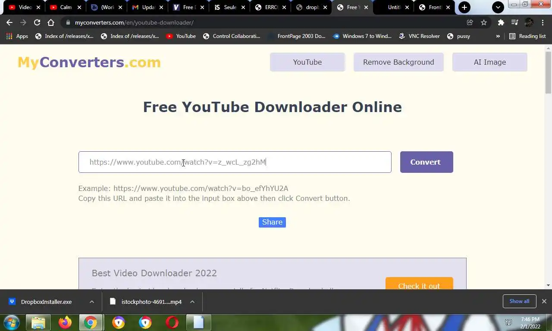The image size is (552, 331).
Task: Open the browser home page icon
Action: tap(51, 22)
